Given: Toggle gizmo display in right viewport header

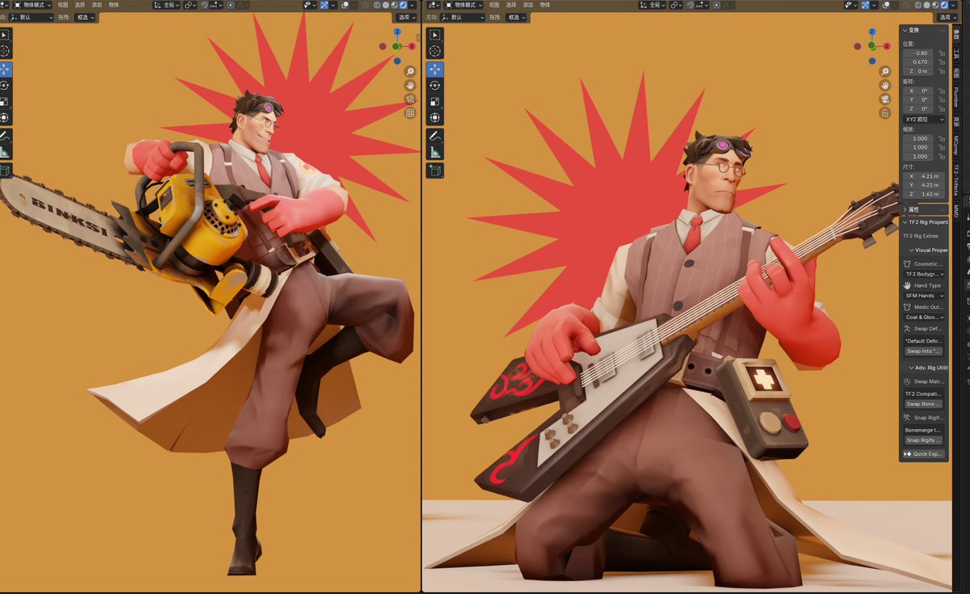Looking at the screenshot, I should pyautogui.click(x=866, y=5).
